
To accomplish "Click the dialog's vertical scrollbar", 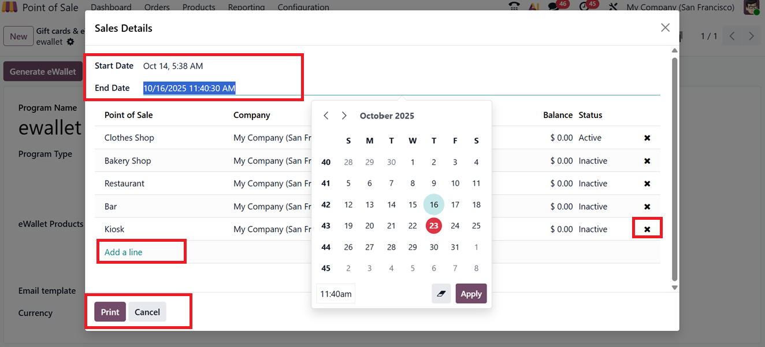I will point(674,168).
